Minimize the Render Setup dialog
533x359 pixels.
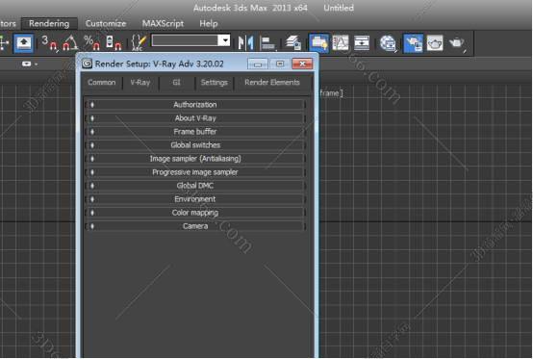tap(258, 64)
